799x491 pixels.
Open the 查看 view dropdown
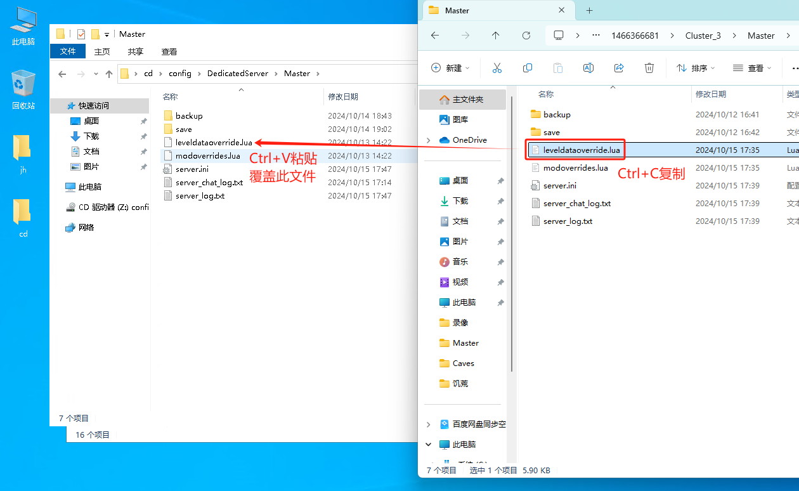(752, 68)
